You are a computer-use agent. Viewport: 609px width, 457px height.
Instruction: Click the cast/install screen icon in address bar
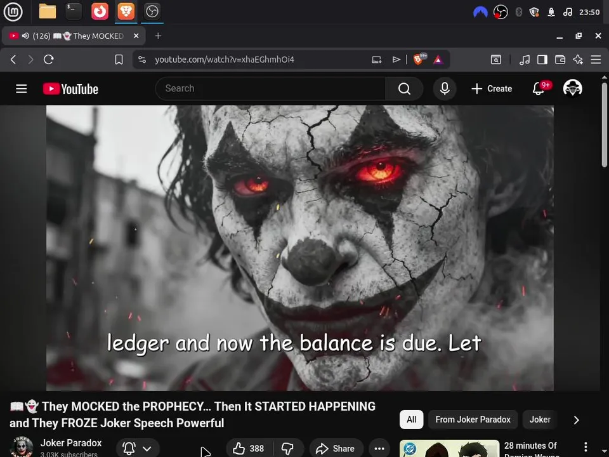376,60
